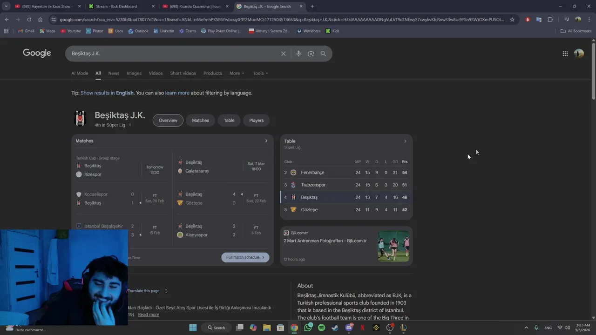596x335 pixels.
Task: Open the Google home logo
Action: pyautogui.click(x=37, y=53)
